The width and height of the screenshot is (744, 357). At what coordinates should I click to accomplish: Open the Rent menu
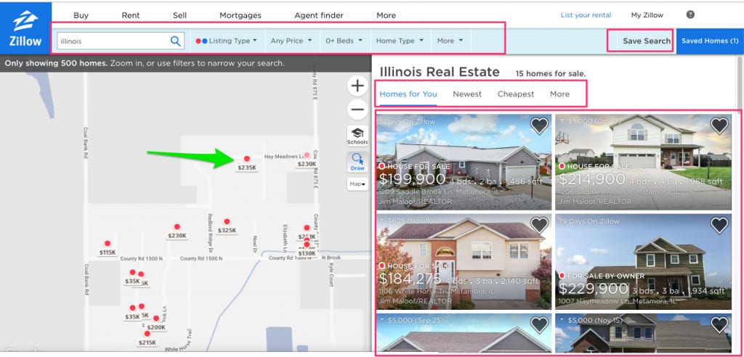tap(131, 15)
